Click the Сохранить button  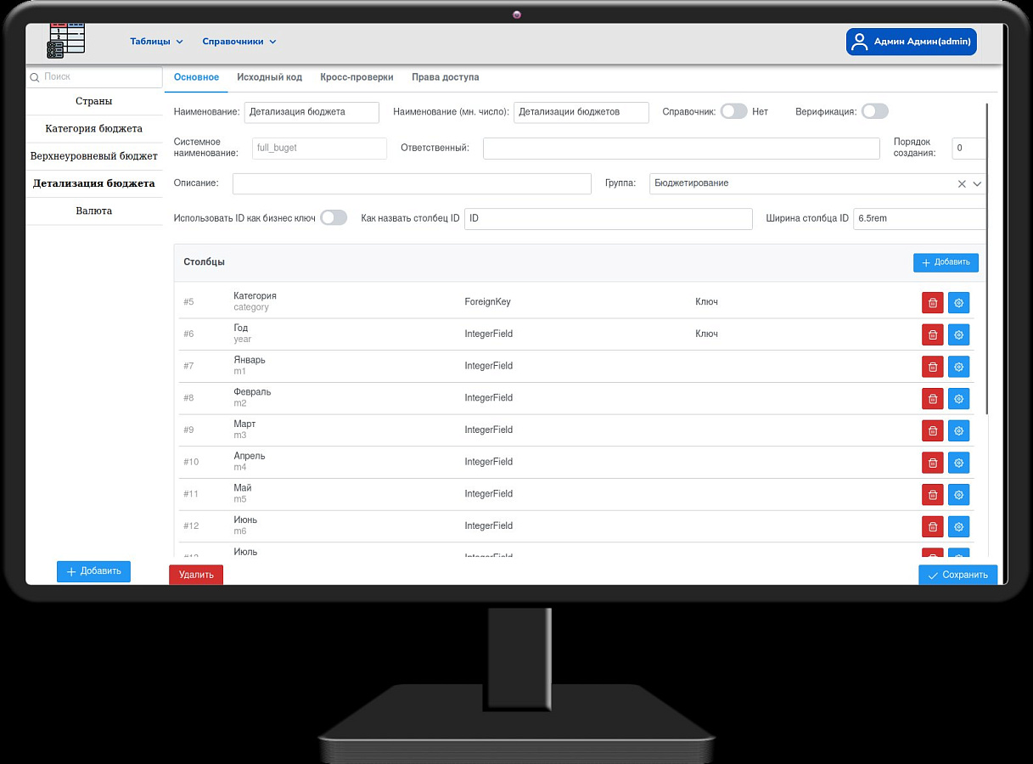pyautogui.click(x=957, y=575)
